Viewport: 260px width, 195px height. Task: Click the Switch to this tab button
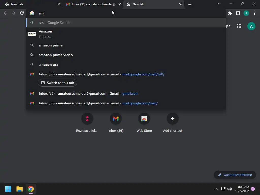click(x=57, y=83)
